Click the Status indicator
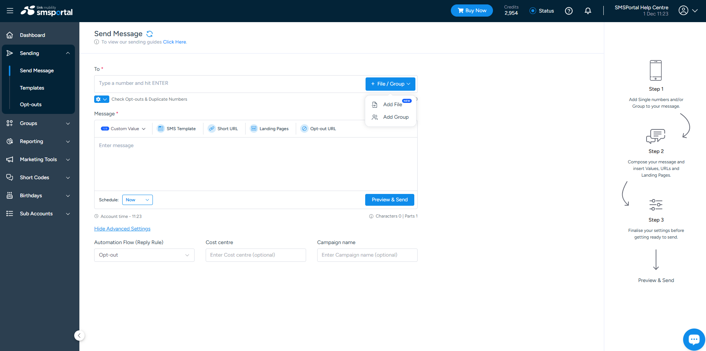 click(x=542, y=11)
